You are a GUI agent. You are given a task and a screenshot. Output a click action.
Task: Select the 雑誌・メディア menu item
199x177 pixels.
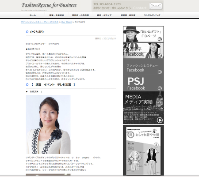pyautogui.click(x=104, y=15)
